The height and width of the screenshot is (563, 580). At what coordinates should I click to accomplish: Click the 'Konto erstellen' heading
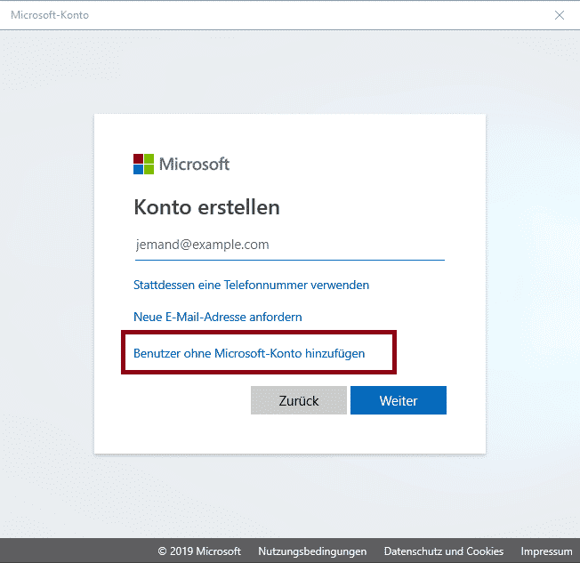click(206, 206)
